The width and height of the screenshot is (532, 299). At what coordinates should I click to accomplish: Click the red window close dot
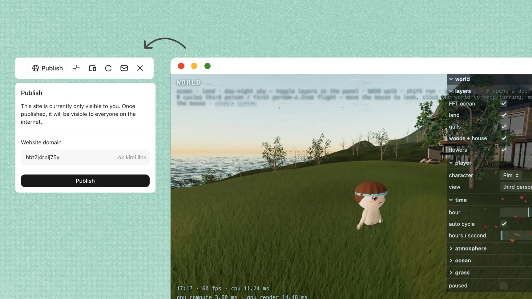[x=181, y=66]
